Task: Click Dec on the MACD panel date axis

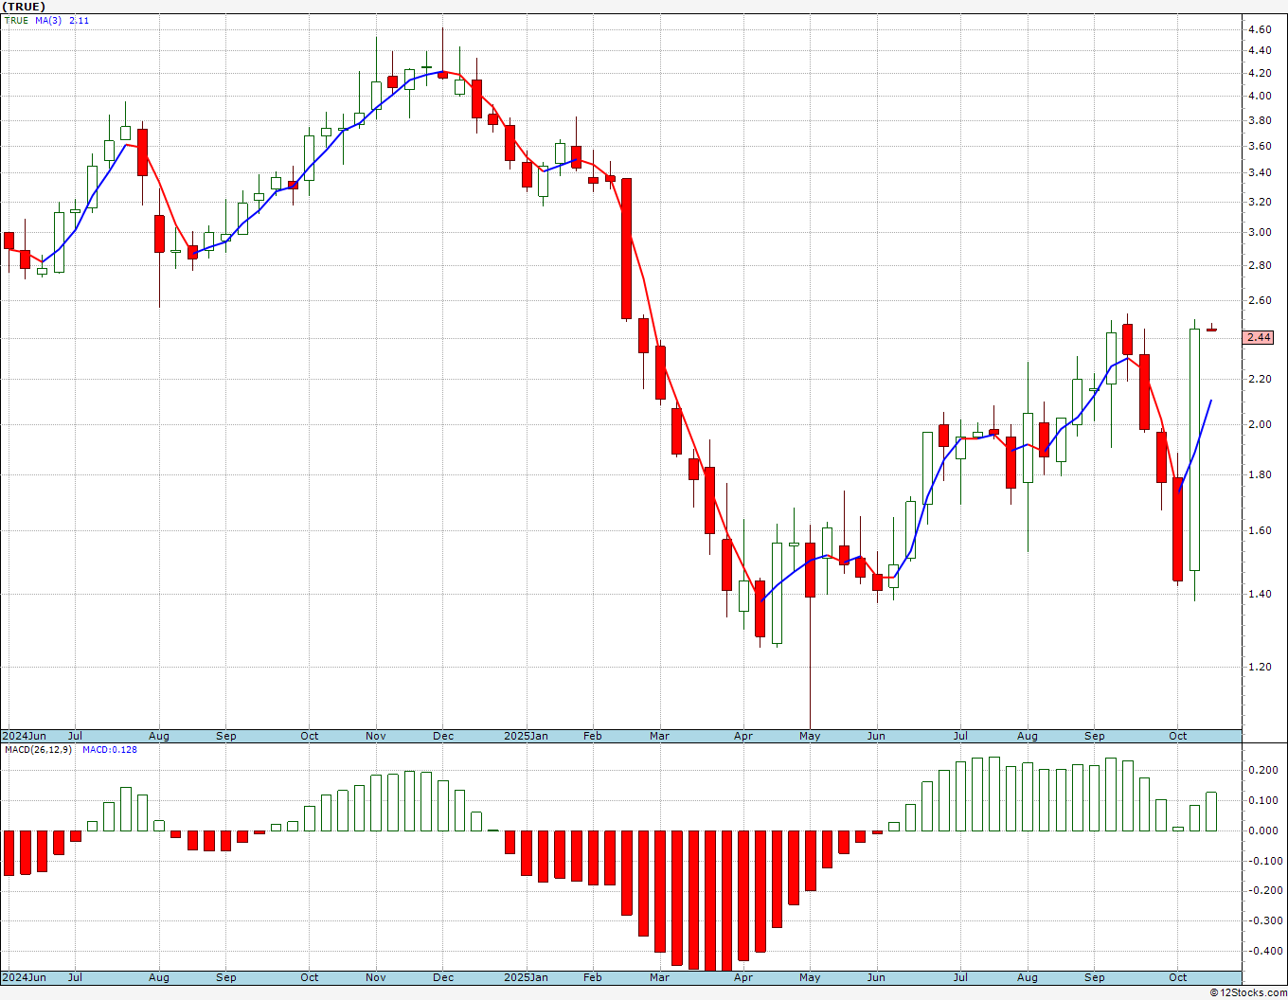Action: point(443,977)
